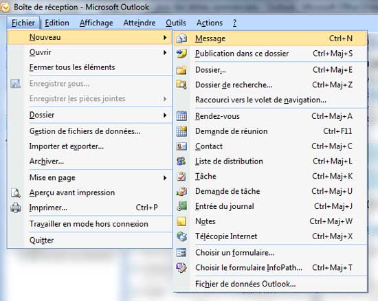
Task: Choose Archiver... from Fichier menu
Action: pos(90,161)
